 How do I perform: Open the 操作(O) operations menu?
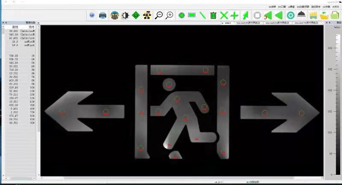[326, 7]
